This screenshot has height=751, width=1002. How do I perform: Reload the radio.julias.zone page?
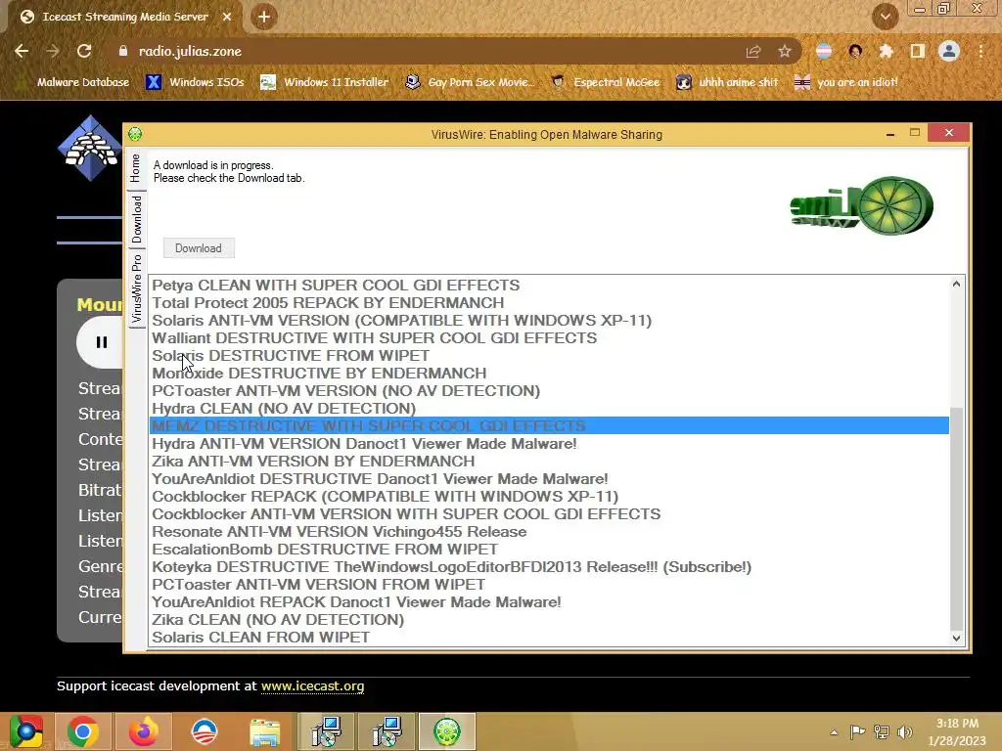tap(84, 51)
